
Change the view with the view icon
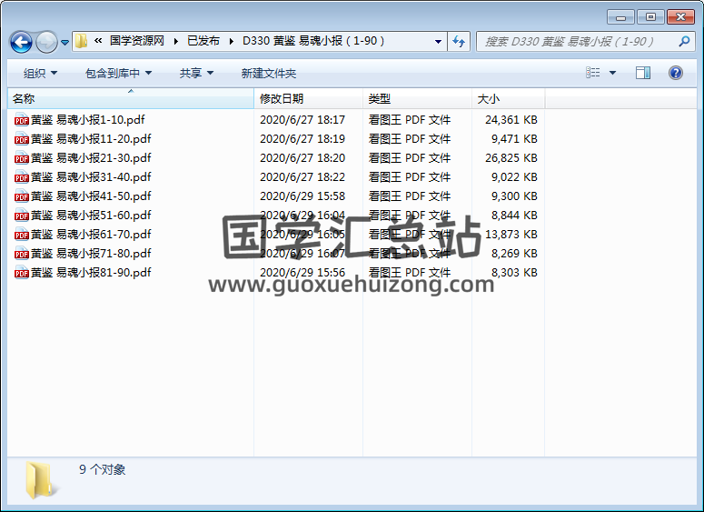point(593,73)
